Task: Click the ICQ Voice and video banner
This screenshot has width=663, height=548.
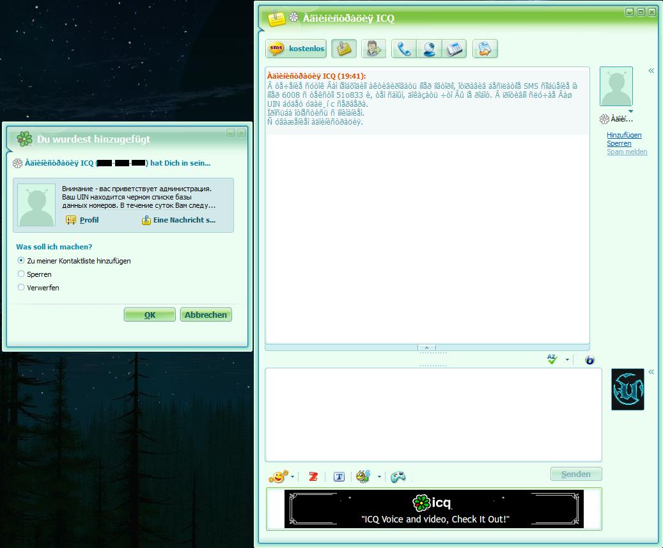Action: pyautogui.click(x=433, y=509)
